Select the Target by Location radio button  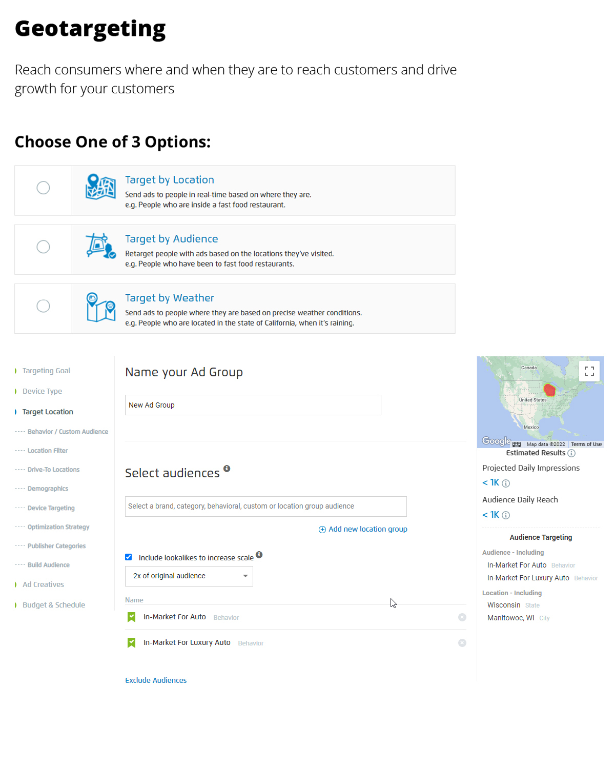44,188
